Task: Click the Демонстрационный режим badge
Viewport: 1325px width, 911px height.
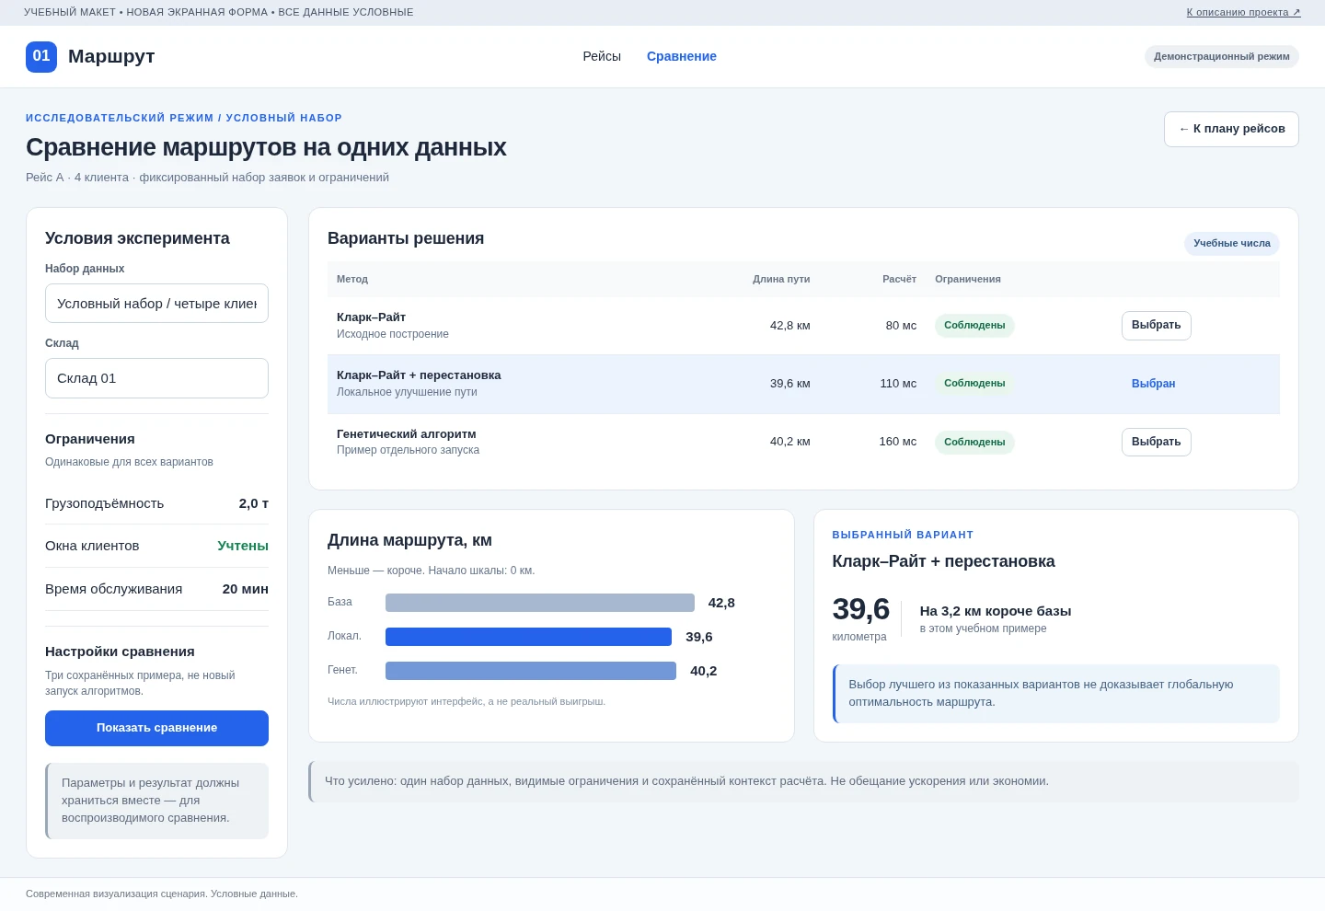Action: point(1222,56)
